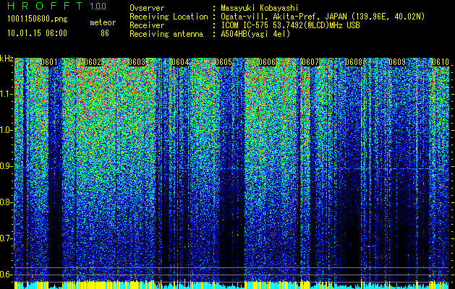The height and width of the screenshot is (289, 455).
Task: Click the 0607 time marker
Action: click(x=310, y=62)
